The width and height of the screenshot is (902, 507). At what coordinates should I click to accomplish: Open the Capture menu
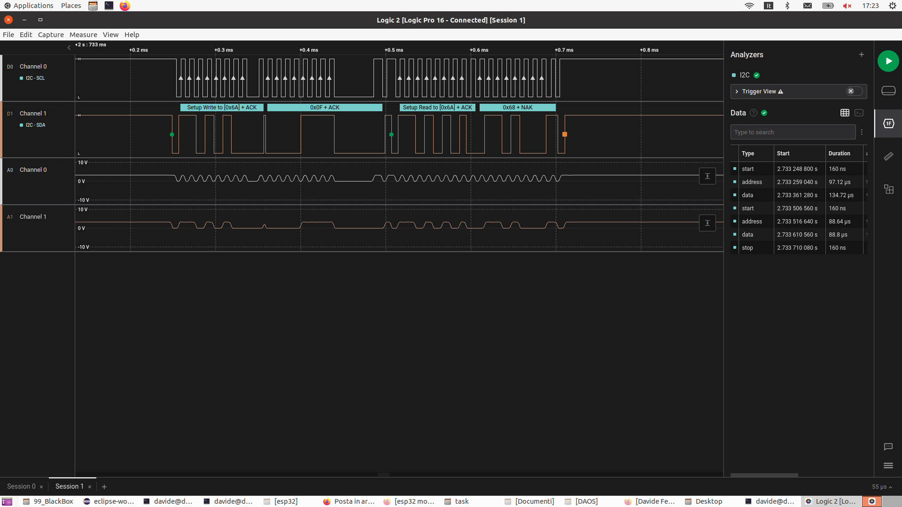(51, 34)
